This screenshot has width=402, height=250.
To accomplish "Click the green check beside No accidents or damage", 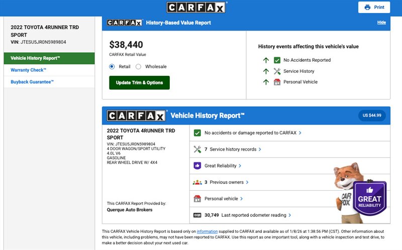I will (197, 133).
